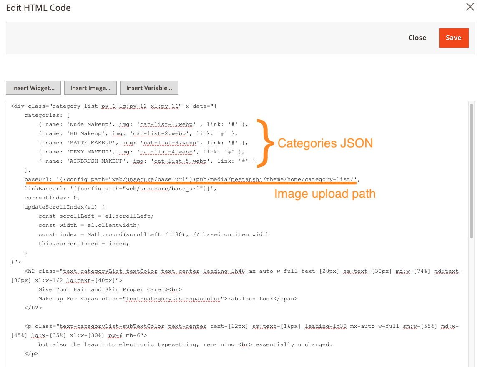The width and height of the screenshot is (480, 367).
Task: Click 'Give Your Hair and Skin Proper Care' text
Action: pyautogui.click(x=100, y=289)
